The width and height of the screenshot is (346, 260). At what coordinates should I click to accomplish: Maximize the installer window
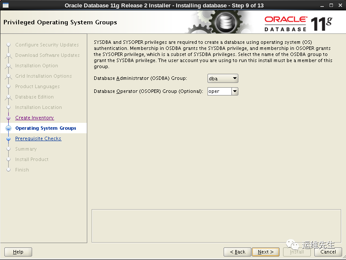[x=331, y=5]
